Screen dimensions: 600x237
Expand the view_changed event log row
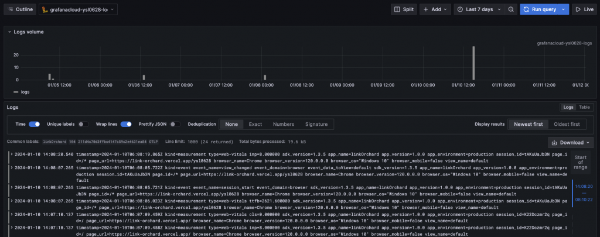coord(12,167)
